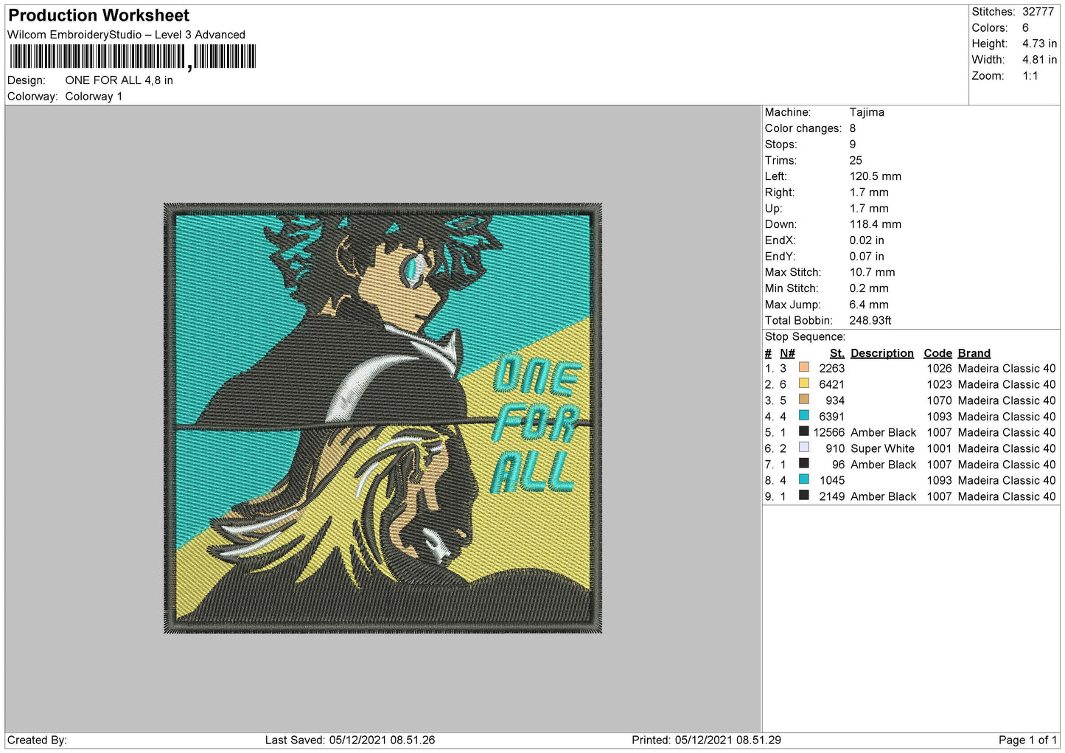The height and width of the screenshot is (753, 1065).
Task: Click 'Printed: 05/12/2021 08.51.29' footer text
Action: click(706, 740)
